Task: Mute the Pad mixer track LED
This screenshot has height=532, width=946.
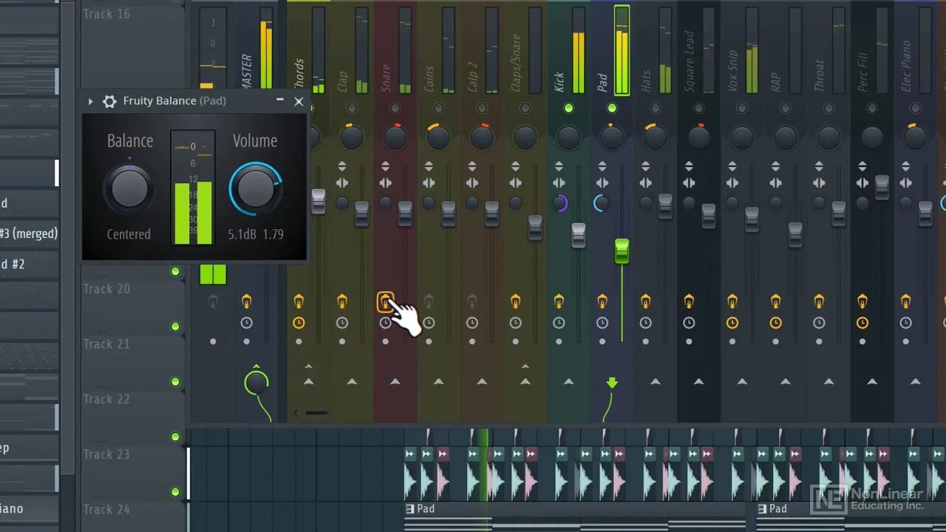Action: [x=612, y=109]
